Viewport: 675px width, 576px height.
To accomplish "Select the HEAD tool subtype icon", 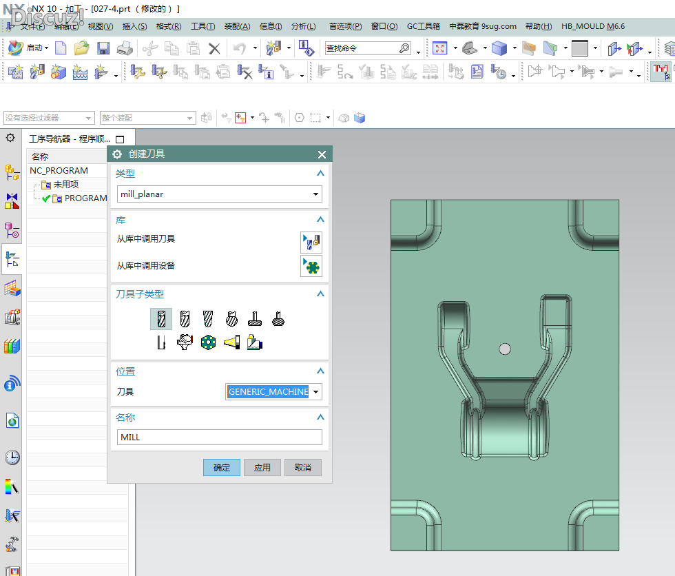I will [x=255, y=342].
